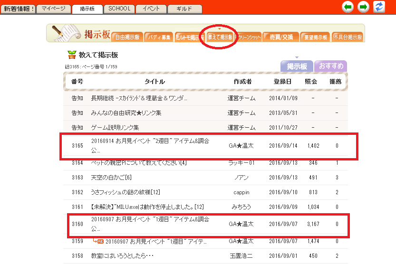Open the ゲーム説明リンク集 notice
Image resolution: width=396 pixels, height=264 pixels.
115,128
